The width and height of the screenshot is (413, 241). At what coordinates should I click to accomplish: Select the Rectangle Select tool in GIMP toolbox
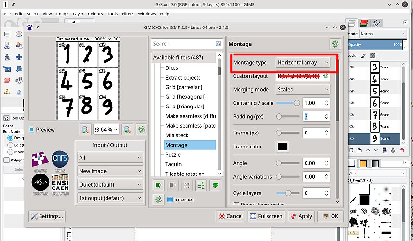click(x=7, y=34)
